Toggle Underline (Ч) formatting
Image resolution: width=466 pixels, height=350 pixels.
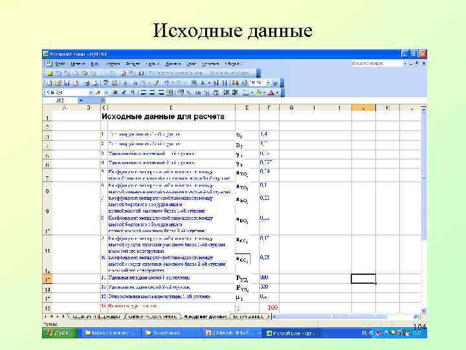click(132, 93)
